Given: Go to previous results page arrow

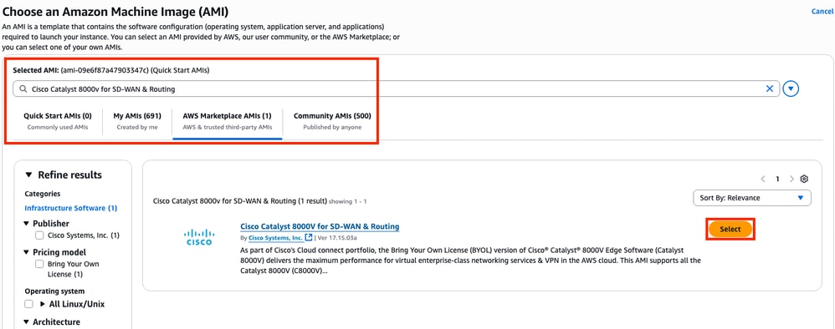Looking at the screenshot, I should coord(763,179).
